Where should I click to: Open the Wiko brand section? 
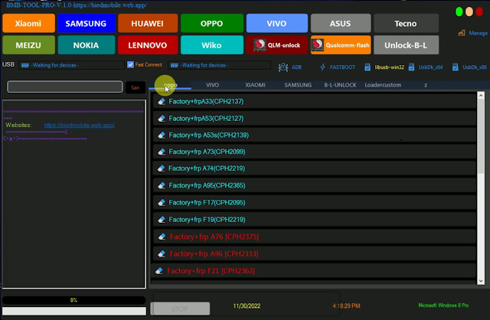point(212,45)
